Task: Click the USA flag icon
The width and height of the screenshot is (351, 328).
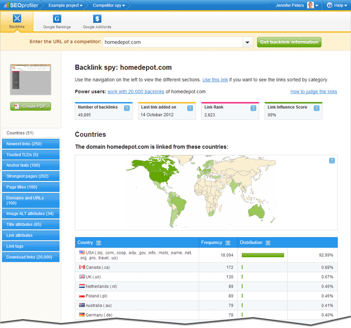Action: point(82,252)
